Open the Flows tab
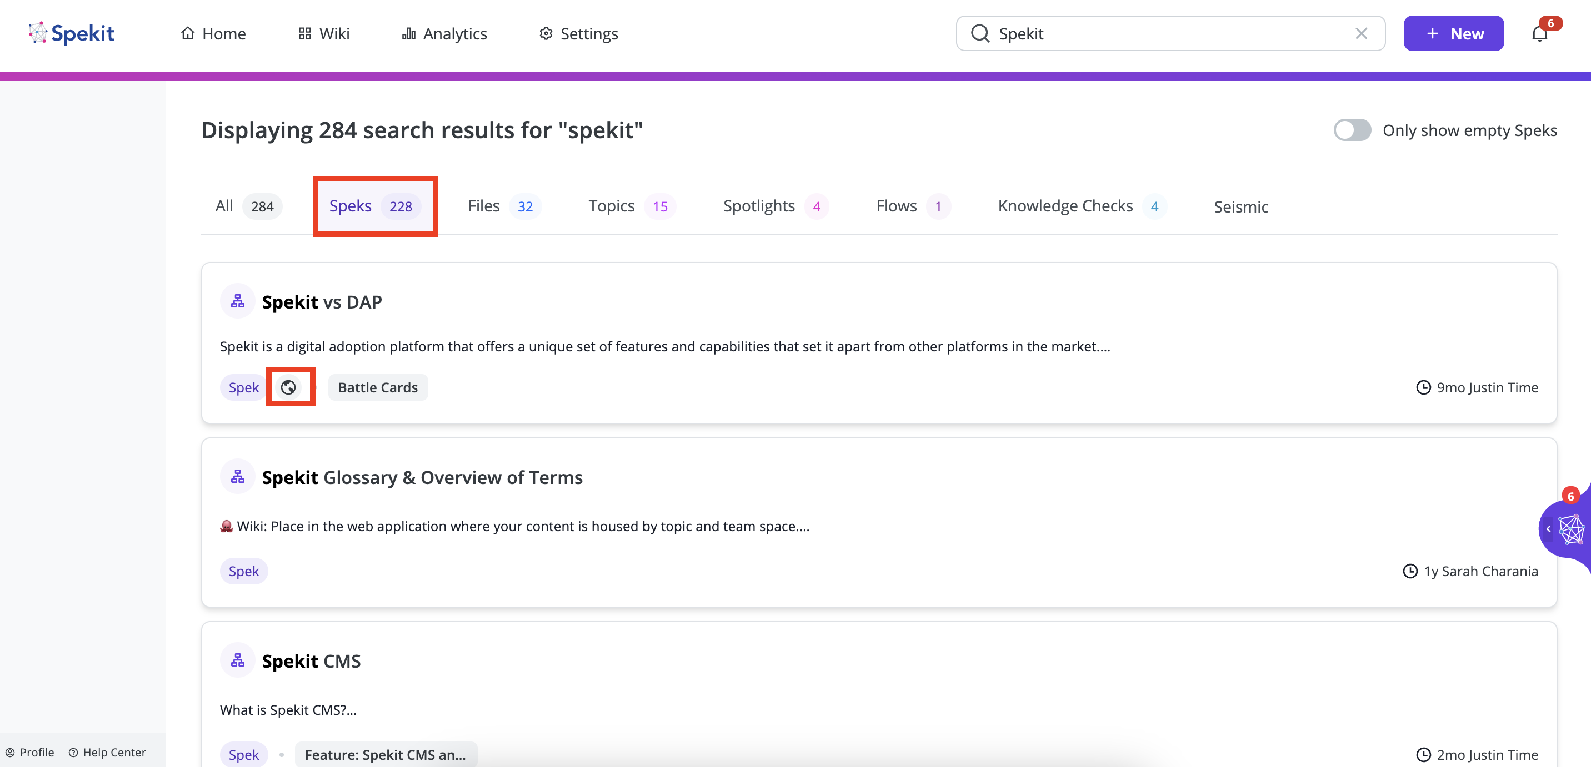 coord(913,206)
